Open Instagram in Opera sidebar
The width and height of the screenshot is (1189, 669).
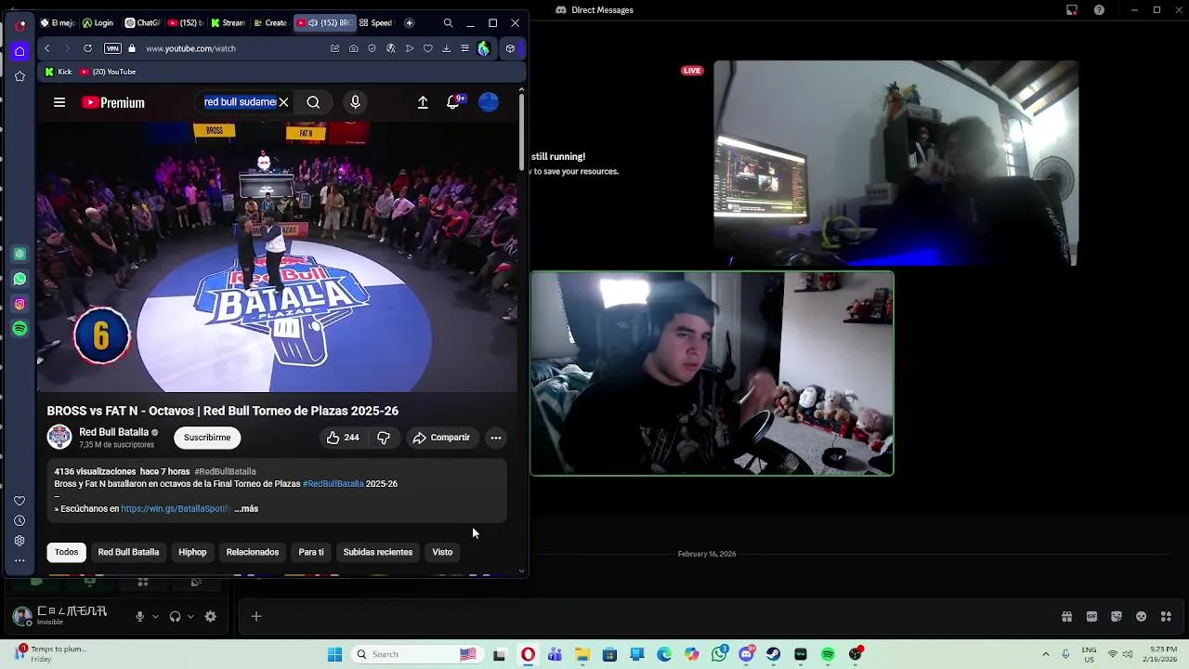(x=20, y=304)
